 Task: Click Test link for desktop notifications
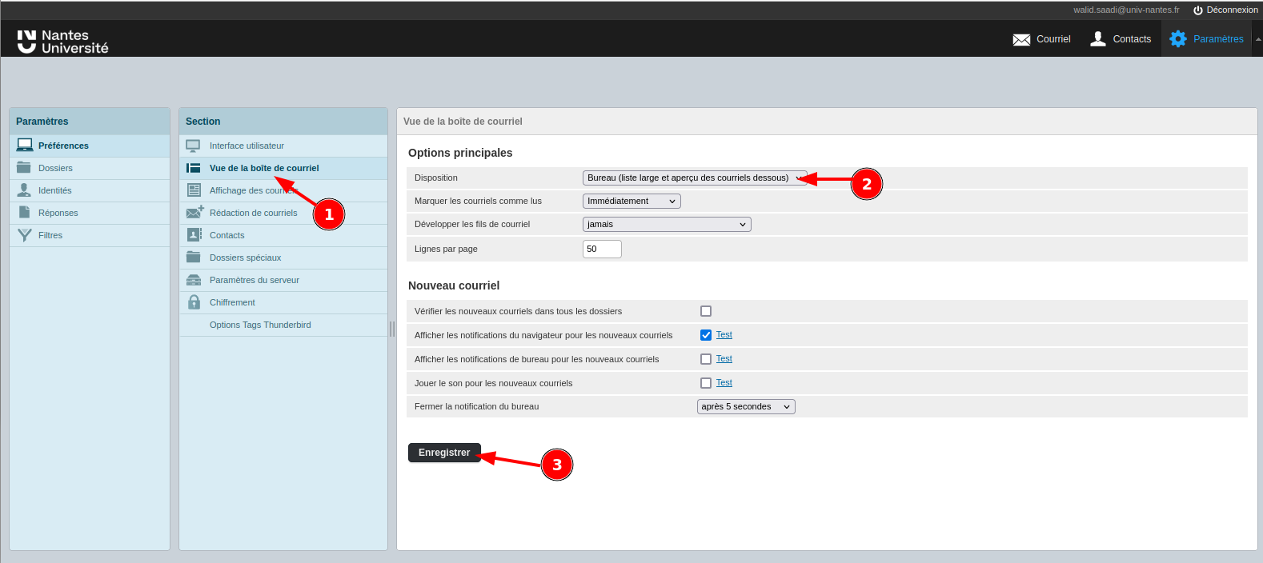[724, 359]
